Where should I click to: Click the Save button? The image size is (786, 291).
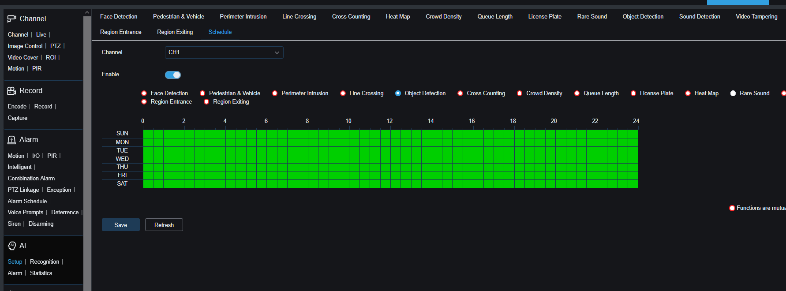coord(121,225)
